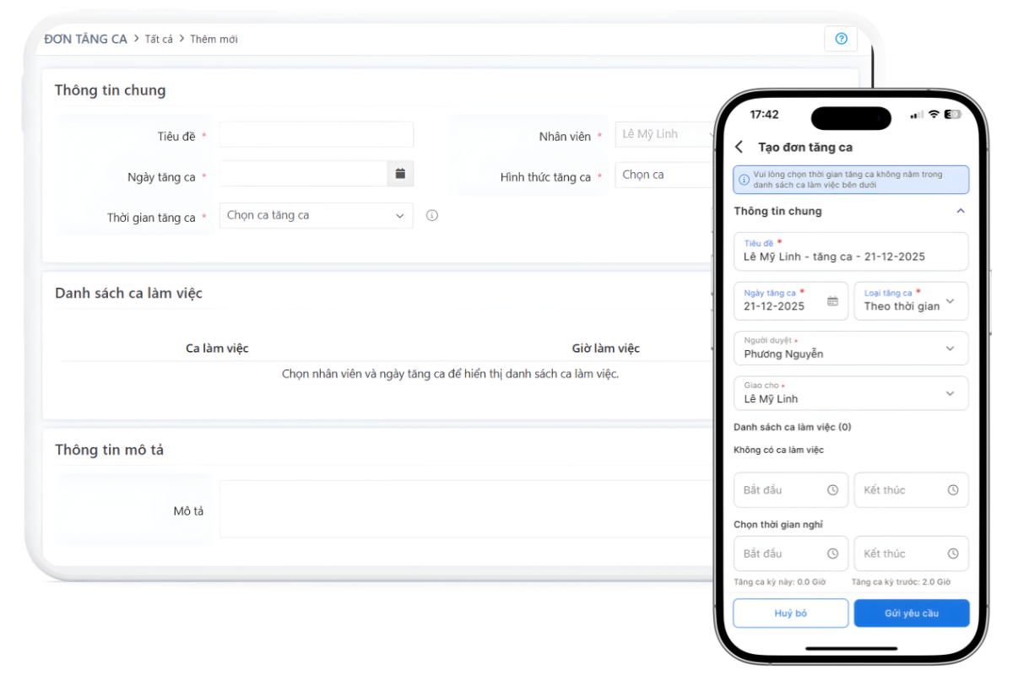The height and width of the screenshot is (675, 1013).
Task: Open the calendar picker for Ngày tăng ca
Action: (x=400, y=174)
